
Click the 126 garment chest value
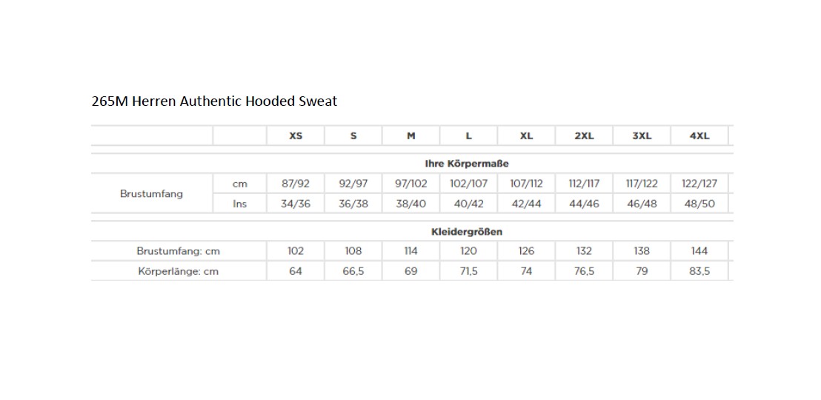(x=526, y=251)
